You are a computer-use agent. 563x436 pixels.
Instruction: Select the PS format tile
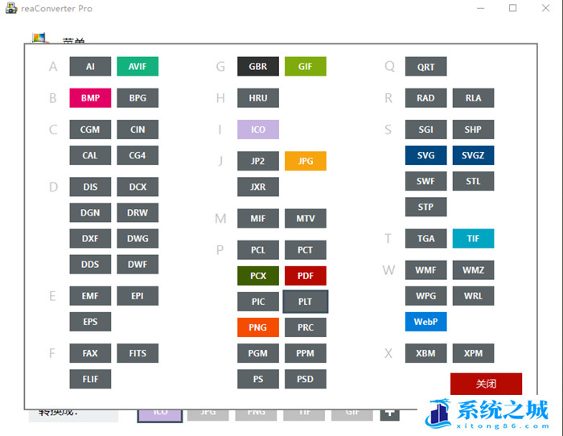258,380
